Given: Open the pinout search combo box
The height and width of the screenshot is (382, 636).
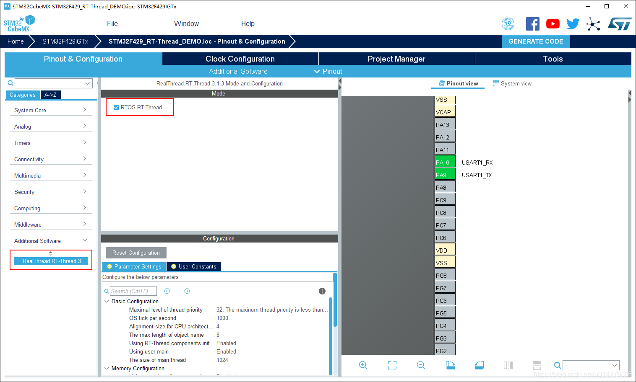Looking at the screenshot, I should pyautogui.click(x=591, y=365).
